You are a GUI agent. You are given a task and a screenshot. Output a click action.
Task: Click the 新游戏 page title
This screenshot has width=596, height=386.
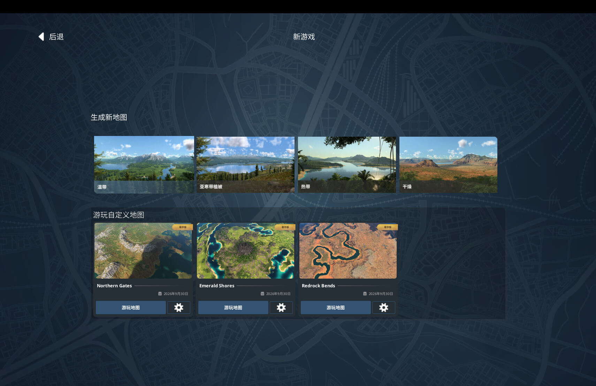pyautogui.click(x=304, y=37)
